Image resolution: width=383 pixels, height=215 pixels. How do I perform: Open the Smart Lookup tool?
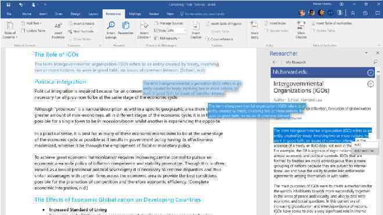point(111,30)
